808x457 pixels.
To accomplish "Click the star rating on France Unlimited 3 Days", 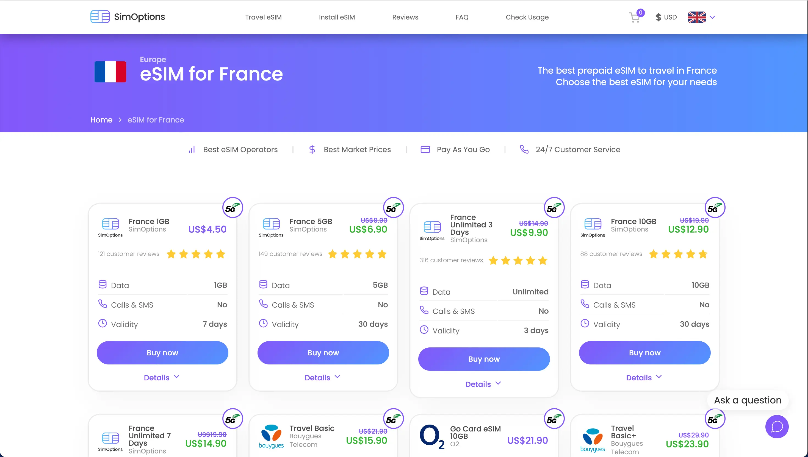I will (x=518, y=260).
